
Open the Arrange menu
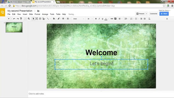(x=45, y=14)
